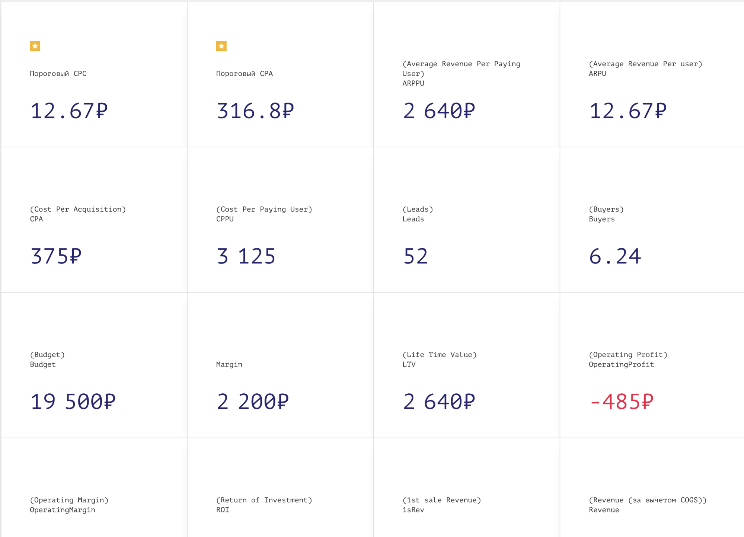This screenshot has height=537, width=744.
Task: Select the Пороговый CPC value 12.67₽
Action: 69,111
